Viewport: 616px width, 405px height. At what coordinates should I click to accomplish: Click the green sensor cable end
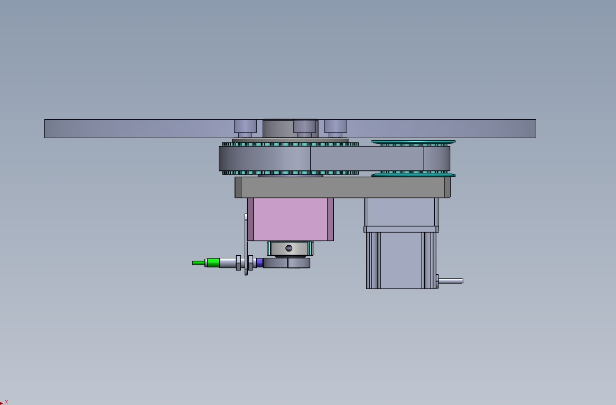199,263
